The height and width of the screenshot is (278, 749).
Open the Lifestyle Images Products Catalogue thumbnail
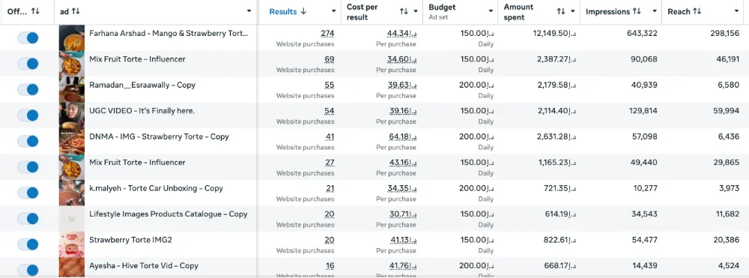pos(72,219)
